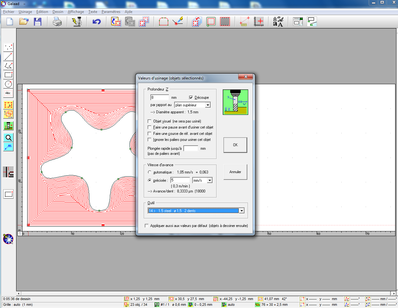Click the Galaad compass icon at bottom left

click(8, 239)
